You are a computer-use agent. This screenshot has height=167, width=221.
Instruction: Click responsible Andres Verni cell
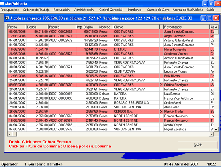pyautogui.click(x=186, y=103)
